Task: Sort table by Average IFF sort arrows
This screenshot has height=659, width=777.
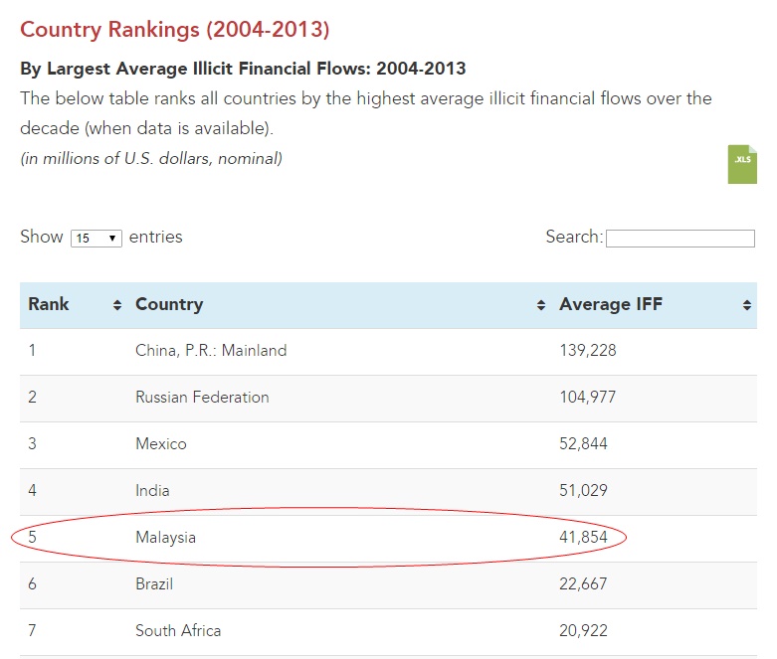Action: (x=747, y=305)
